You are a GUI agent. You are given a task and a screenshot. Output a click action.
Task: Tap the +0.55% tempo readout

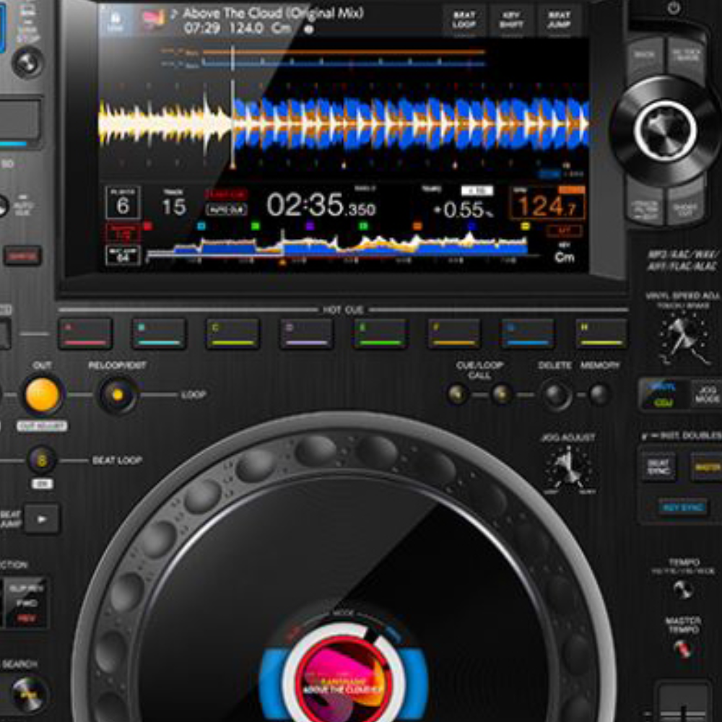click(x=463, y=209)
